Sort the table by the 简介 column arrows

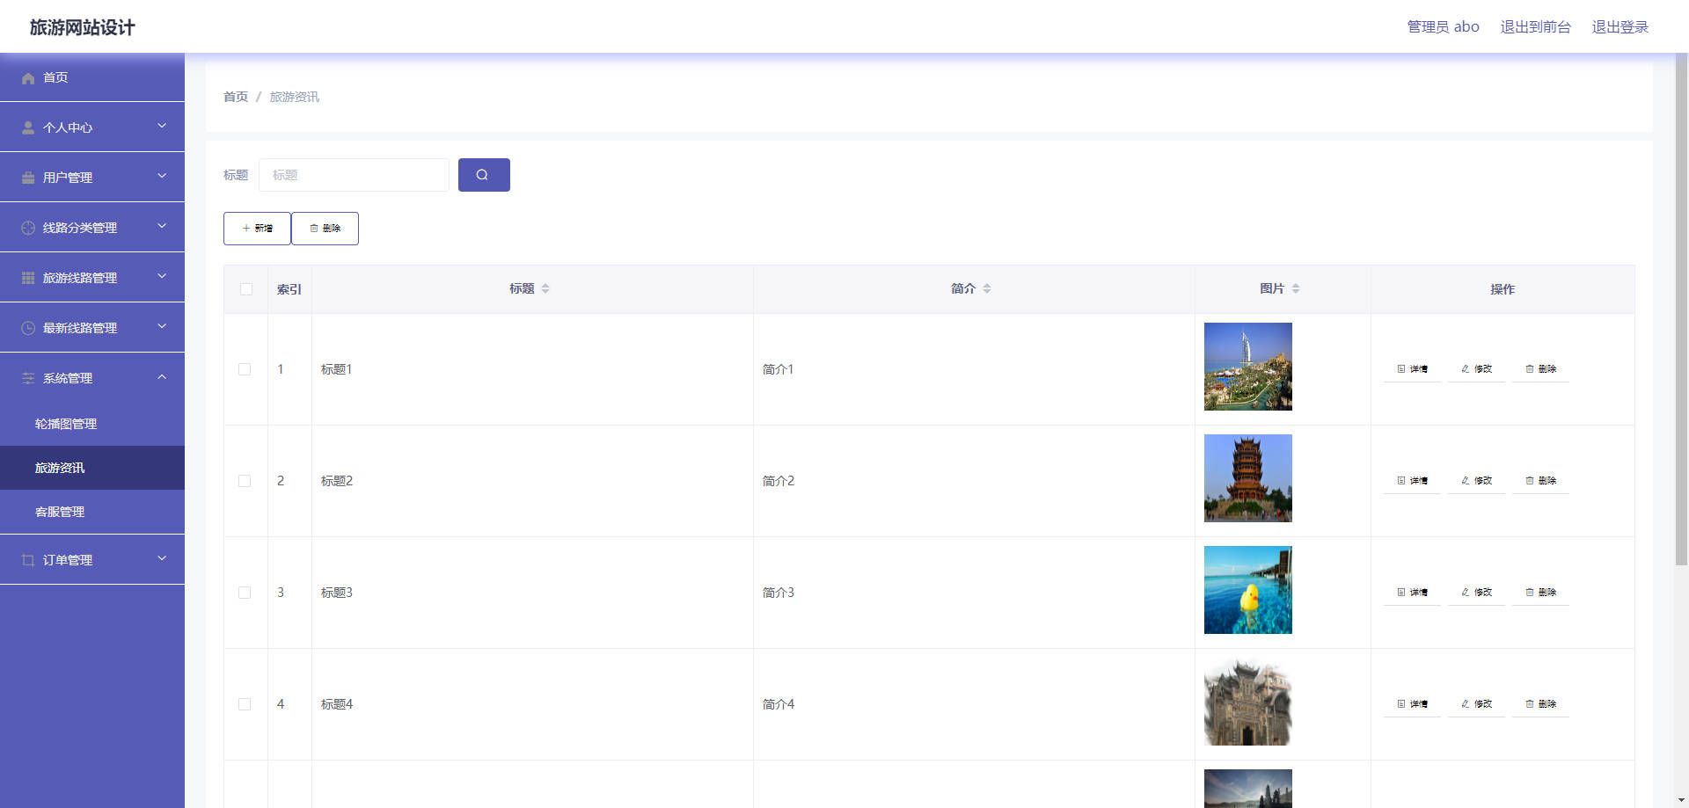click(987, 288)
